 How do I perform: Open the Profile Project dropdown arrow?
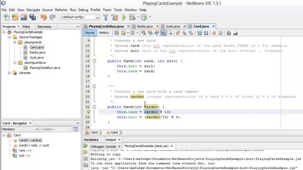pos(150,17)
